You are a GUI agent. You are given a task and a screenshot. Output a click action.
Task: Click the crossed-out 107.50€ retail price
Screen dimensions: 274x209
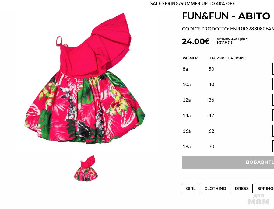225,43
